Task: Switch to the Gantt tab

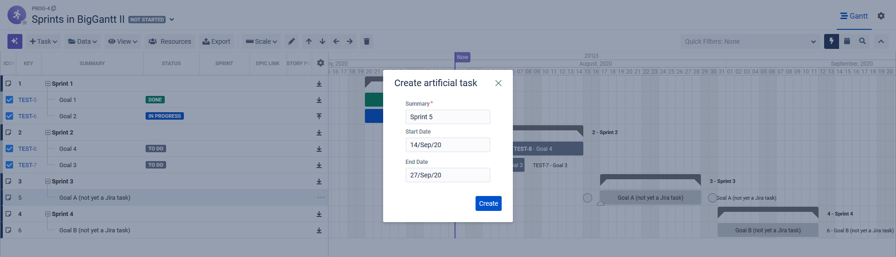Action: [854, 16]
